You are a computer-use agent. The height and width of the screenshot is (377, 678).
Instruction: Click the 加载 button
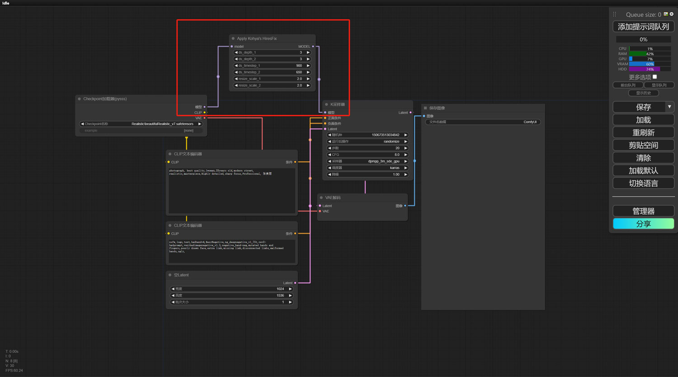pyautogui.click(x=643, y=120)
